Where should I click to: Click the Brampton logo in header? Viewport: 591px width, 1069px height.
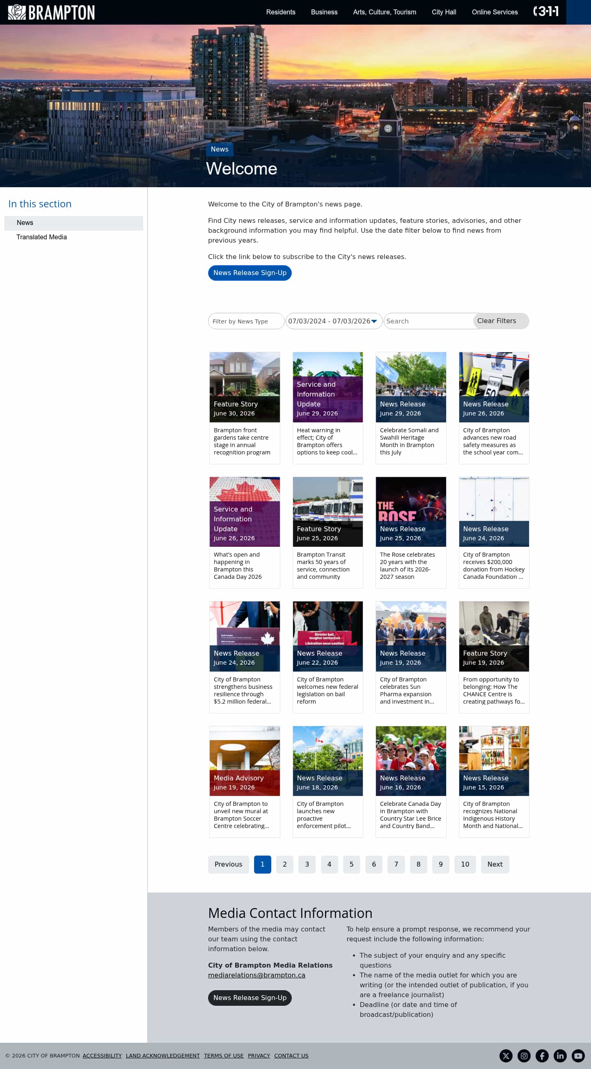click(x=51, y=12)
